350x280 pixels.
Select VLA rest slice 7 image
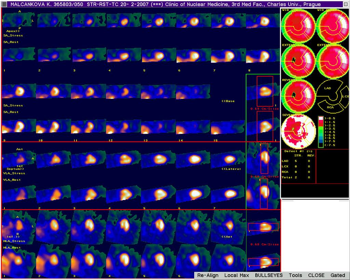pyautogui.click(x=228, y=194)
